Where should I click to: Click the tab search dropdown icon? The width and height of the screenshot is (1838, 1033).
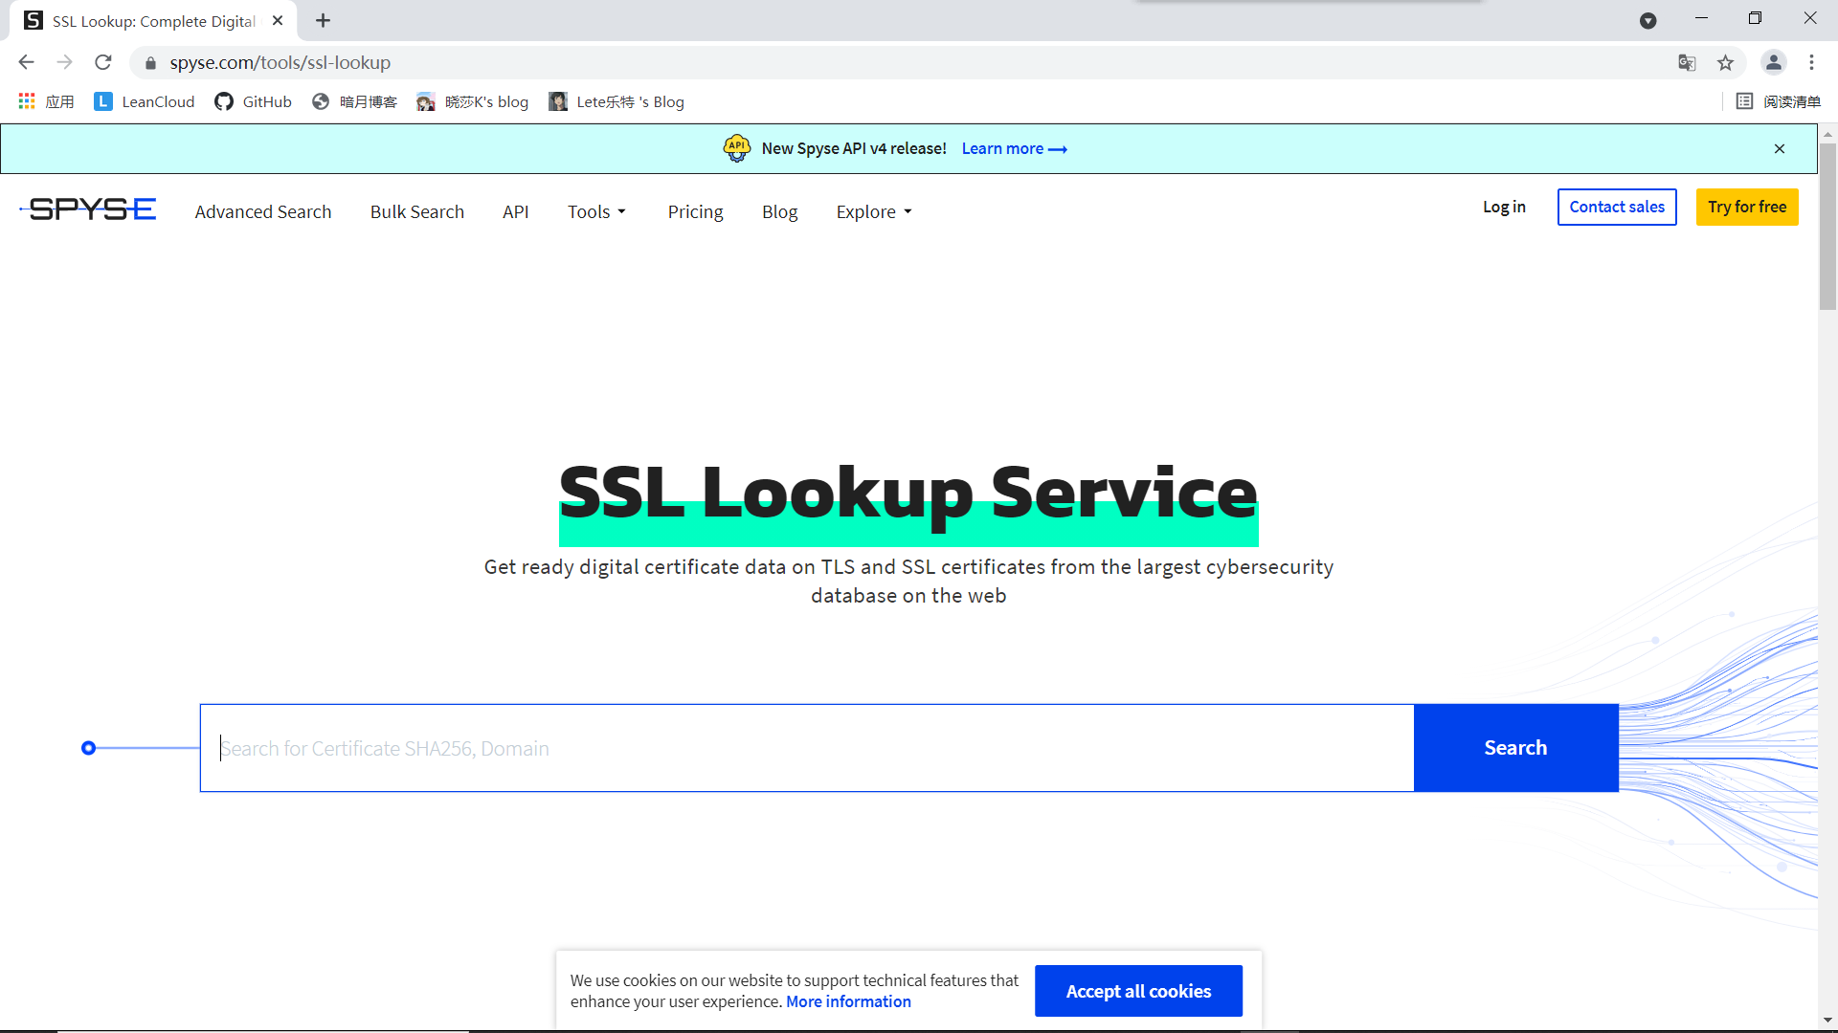click(1647, 21)
